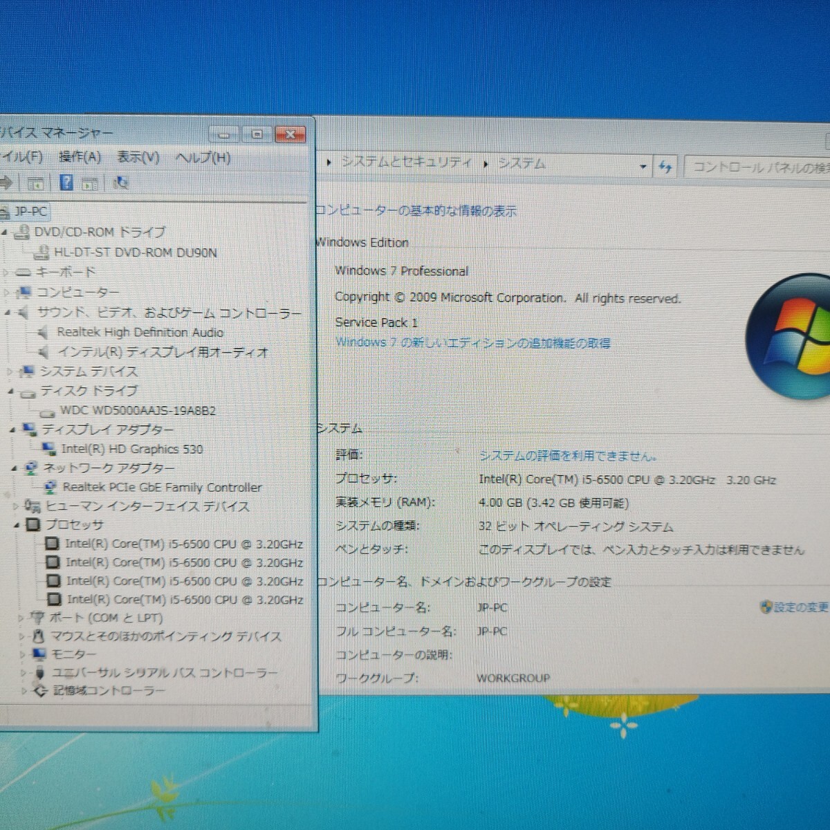Click the コンピューターの基本的な情報の表示 heading

coord(416,211)
